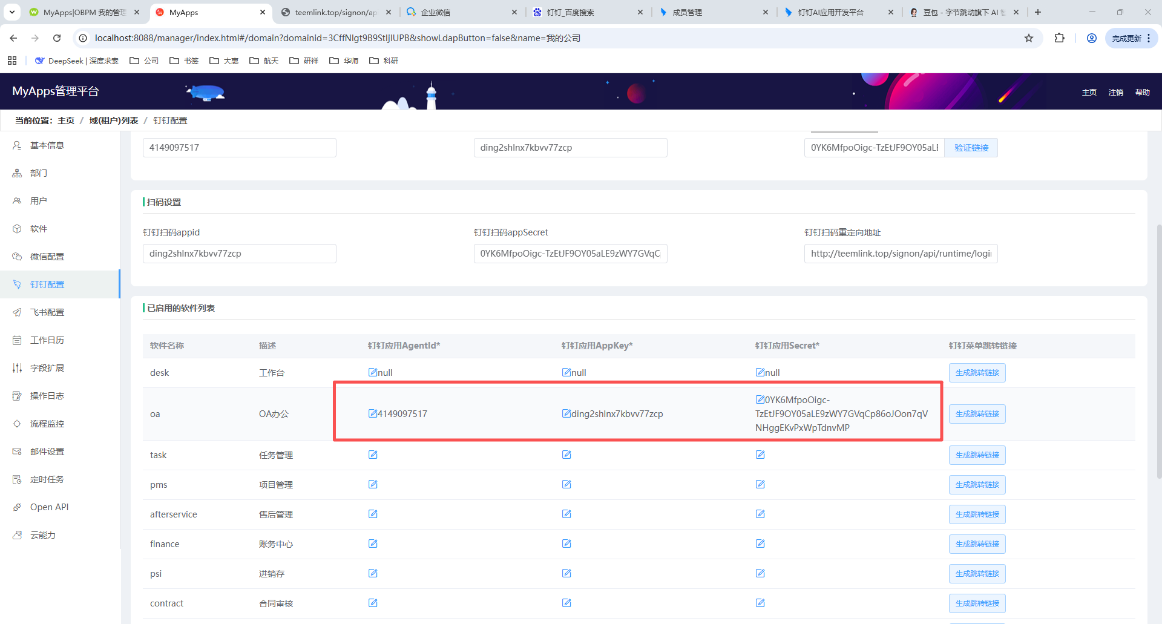Image resolution: width=1162 pixels, height=624 pixels.
Task: Edit the AppKey for the finance row
Action: 566,544
